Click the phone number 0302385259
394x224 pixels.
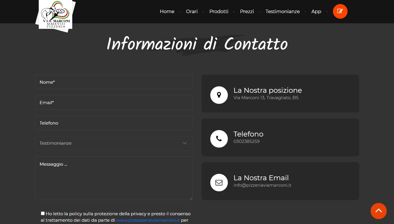pyautogui.click(x=247, y=141)
